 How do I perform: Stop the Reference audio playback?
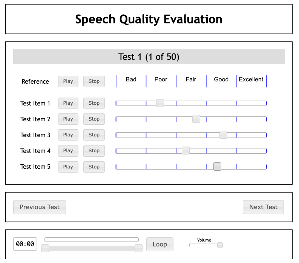(x=94, y=81)
